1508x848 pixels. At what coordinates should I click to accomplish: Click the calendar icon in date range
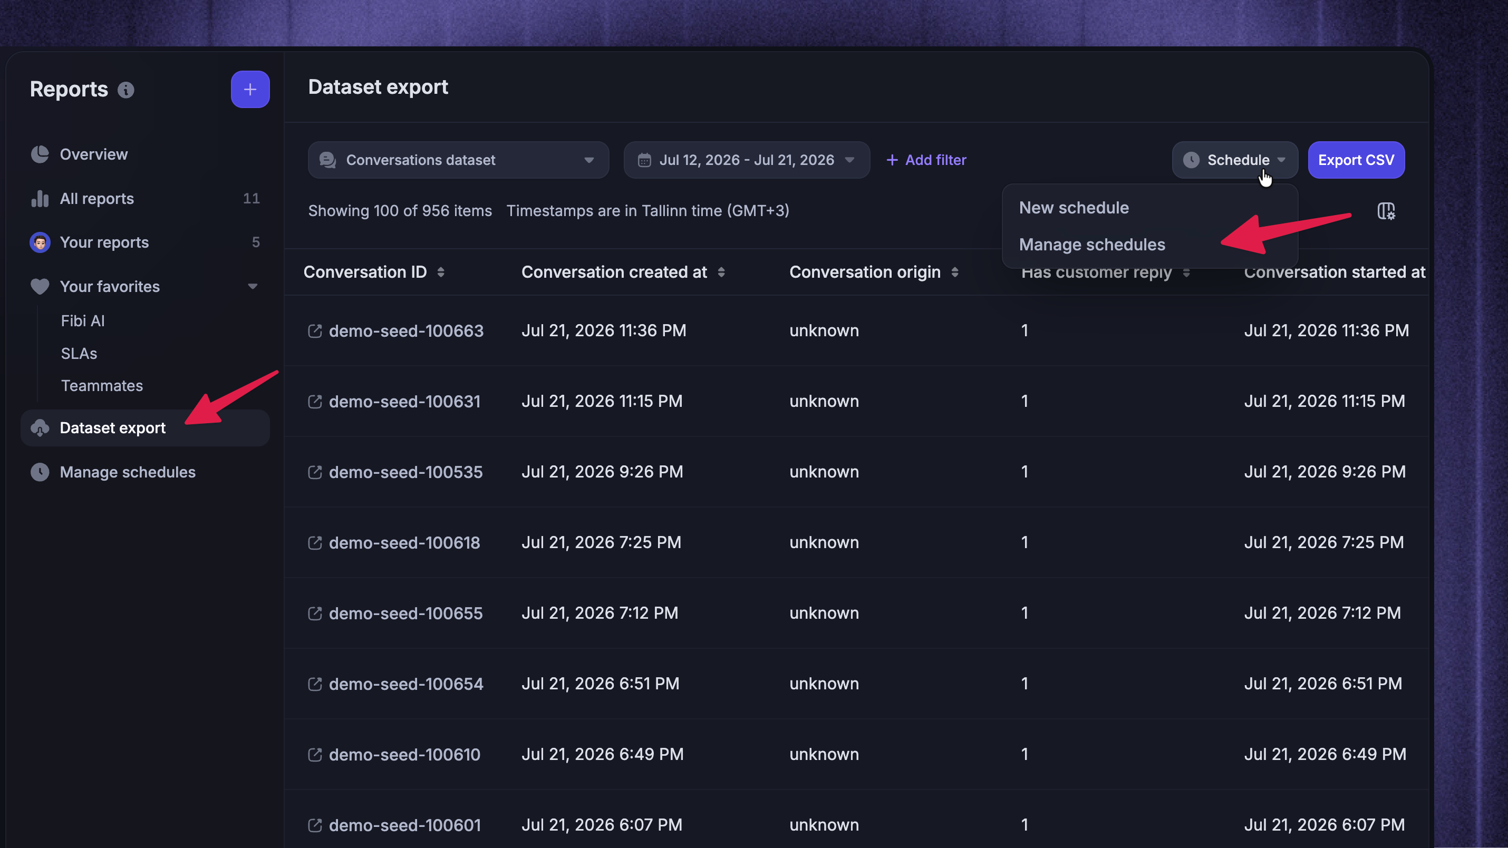pos(644,160)
